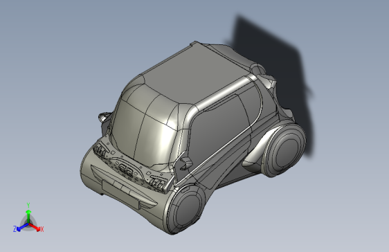This screenshot has height=252, width=389.
Task: Click the green Y axis arrow of the triad
Action: (x=28, y=216)
